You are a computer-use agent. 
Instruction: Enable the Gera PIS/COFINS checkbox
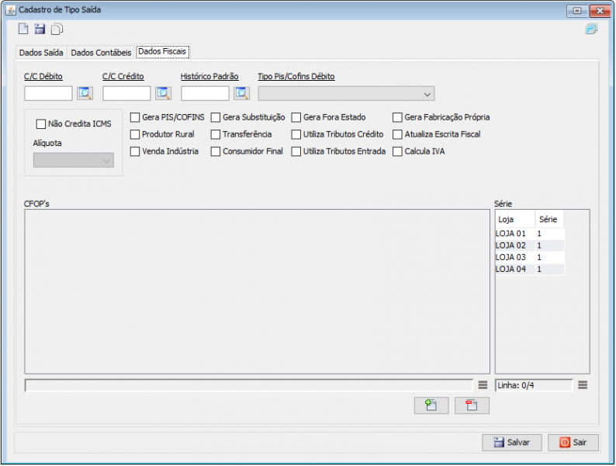click(135, 117)
